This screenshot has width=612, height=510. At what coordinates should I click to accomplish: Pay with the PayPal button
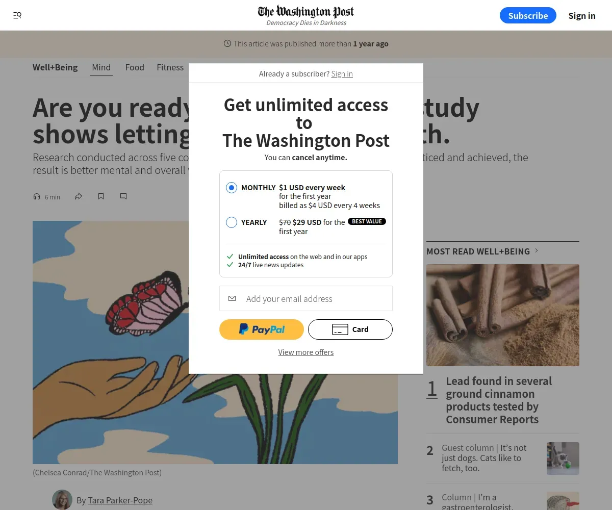pos(262,329)
